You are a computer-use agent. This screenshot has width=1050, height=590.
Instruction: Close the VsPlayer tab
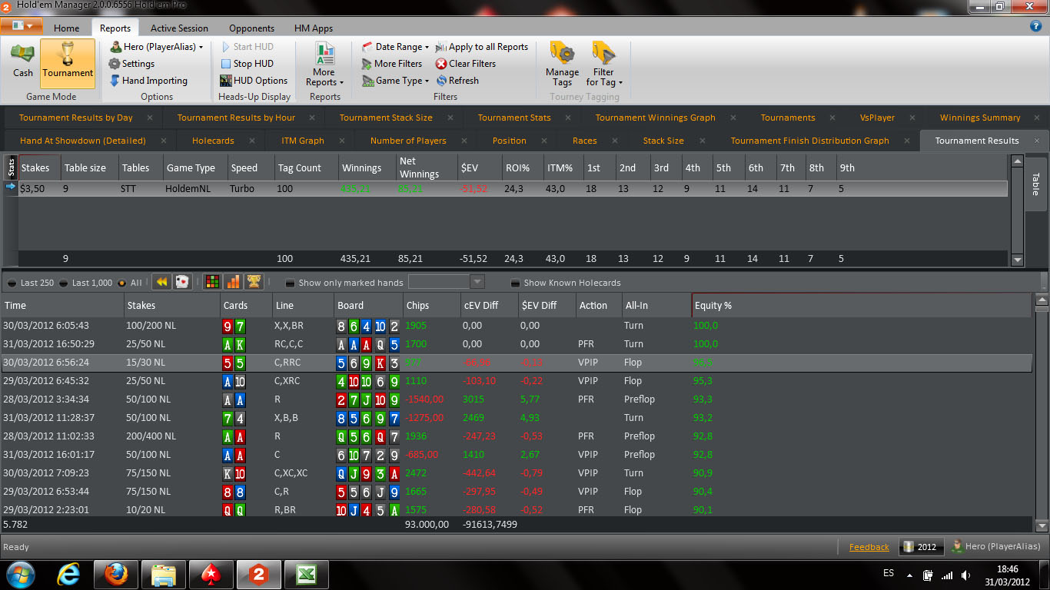tap(912, 118)
